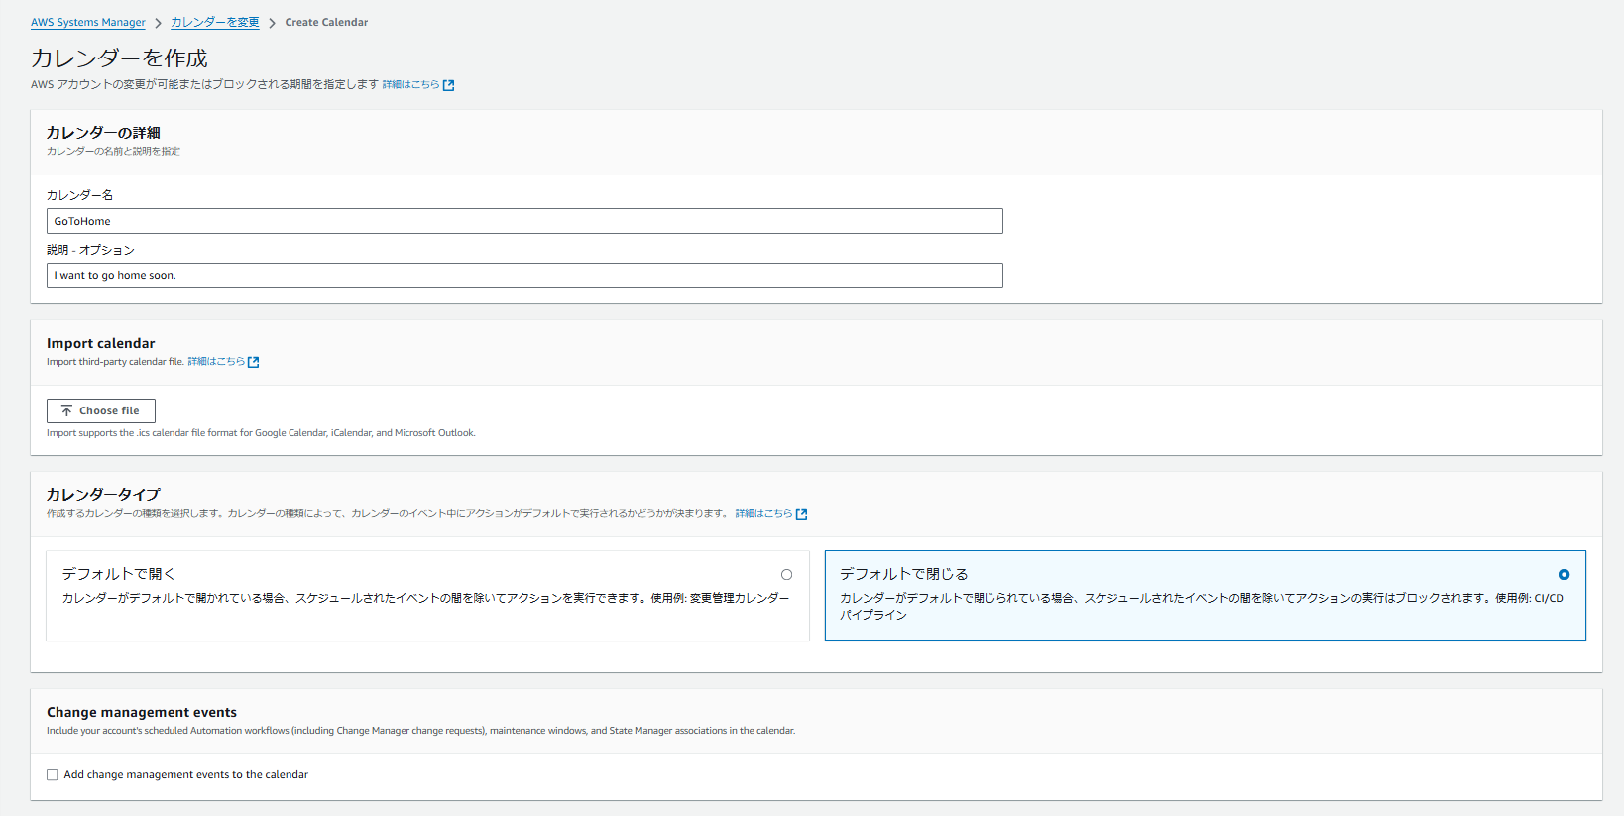Focus the カレンダー名 field containing GoToHome
The width and height of the screenshot is (1624, 816).
pyautogui.click(x=524, y=221)
